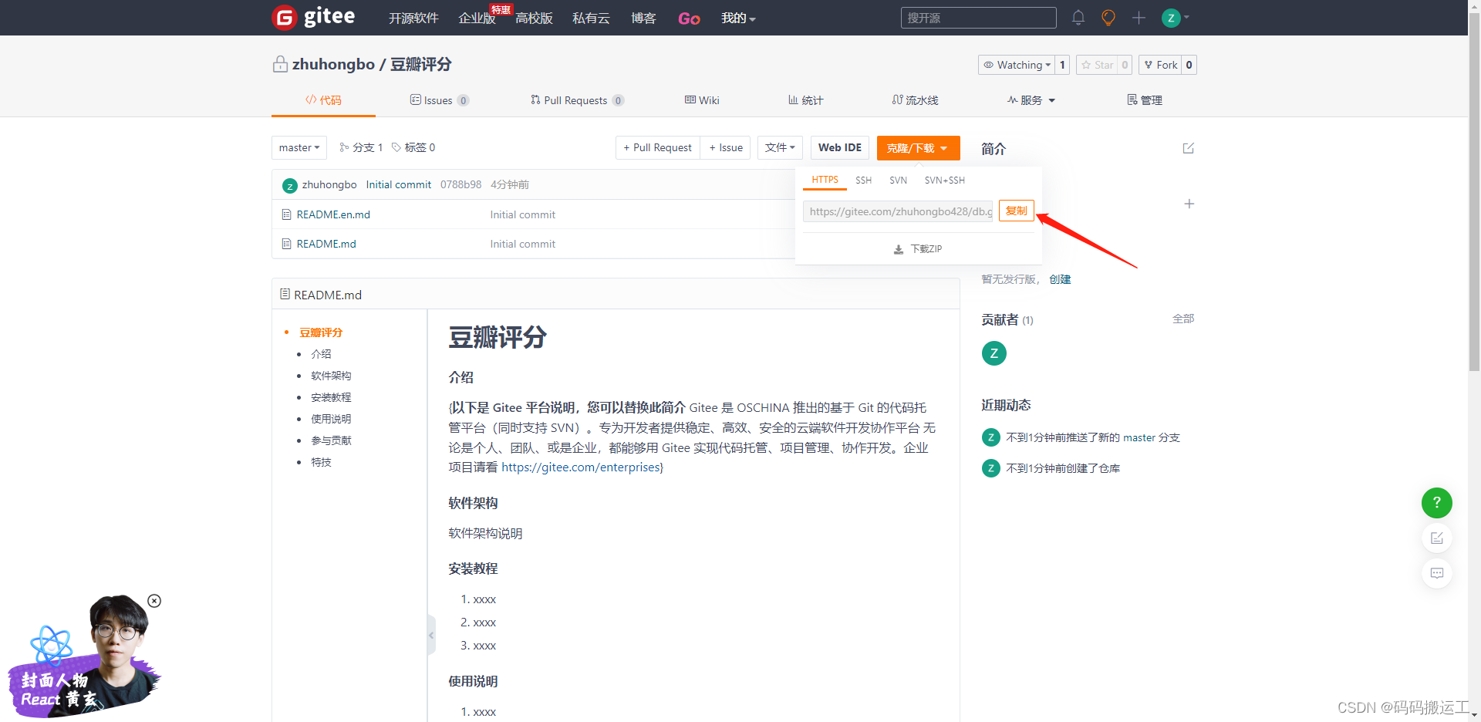Click the plus icon below 简介 edit icon

pyautogui.click(x=1189, y=204)
